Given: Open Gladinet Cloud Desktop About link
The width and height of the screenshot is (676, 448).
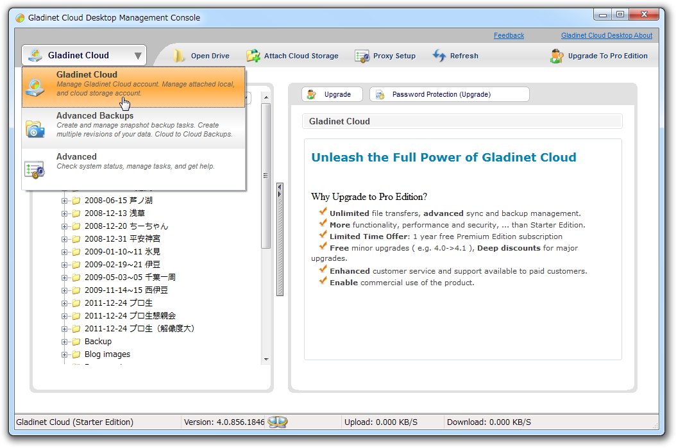Looking at the screenshot, I should [x=607, y=35].
